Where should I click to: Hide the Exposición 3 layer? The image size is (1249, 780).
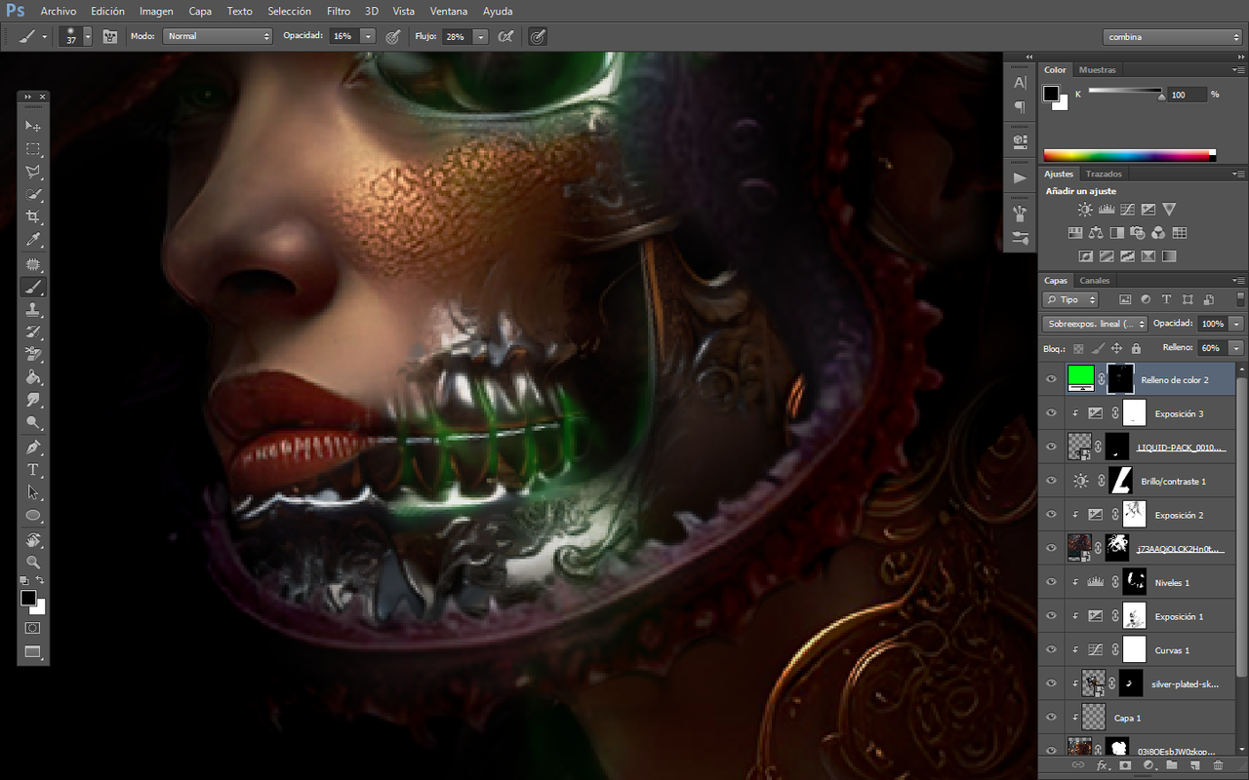point(1051,413)
